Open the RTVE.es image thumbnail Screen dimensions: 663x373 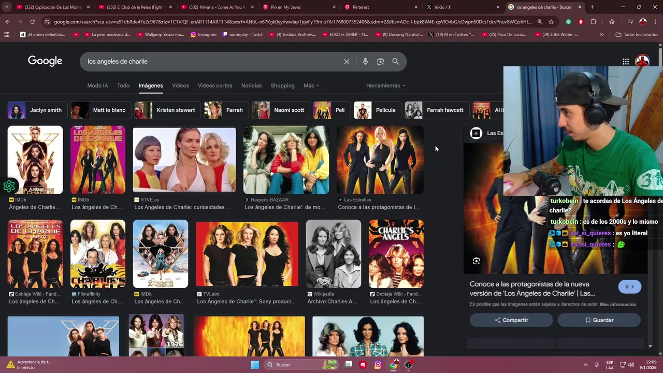[x=184, y=160]
